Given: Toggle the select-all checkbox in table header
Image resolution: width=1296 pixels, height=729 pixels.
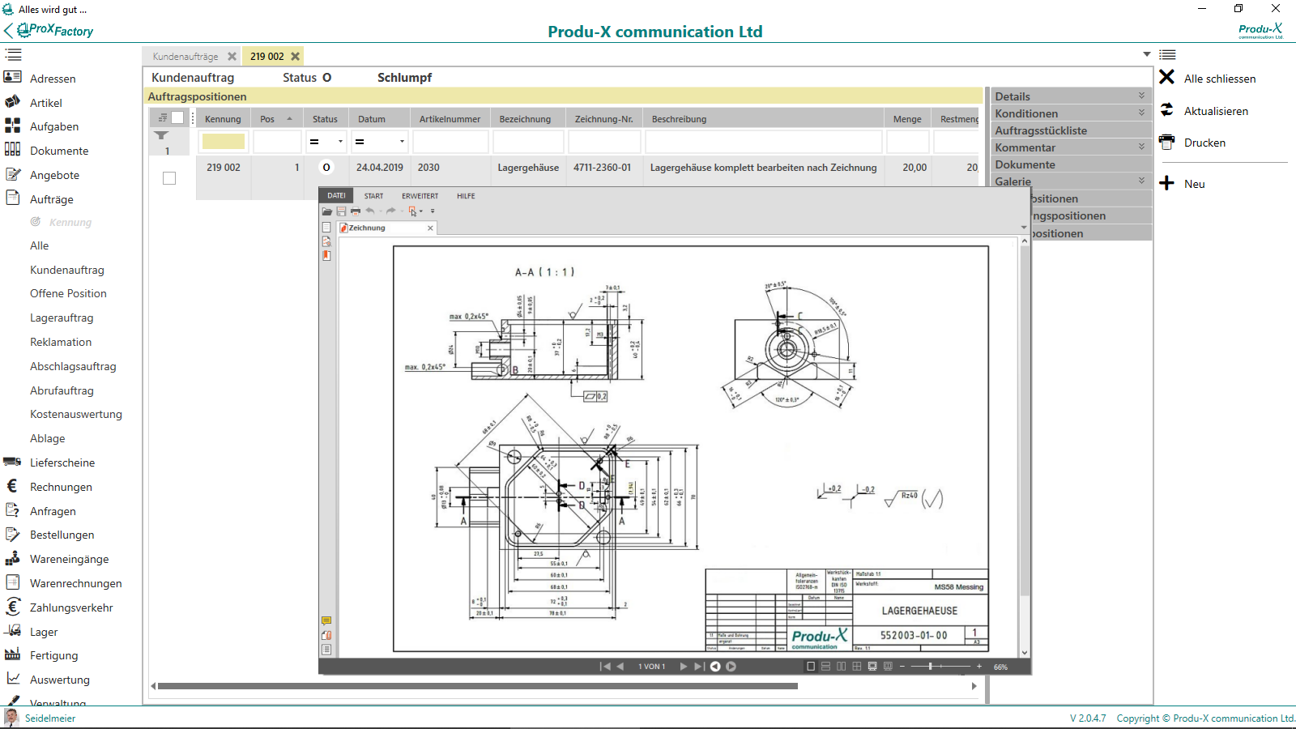Looking at the screenshot, I should click(x=177, y=118).
